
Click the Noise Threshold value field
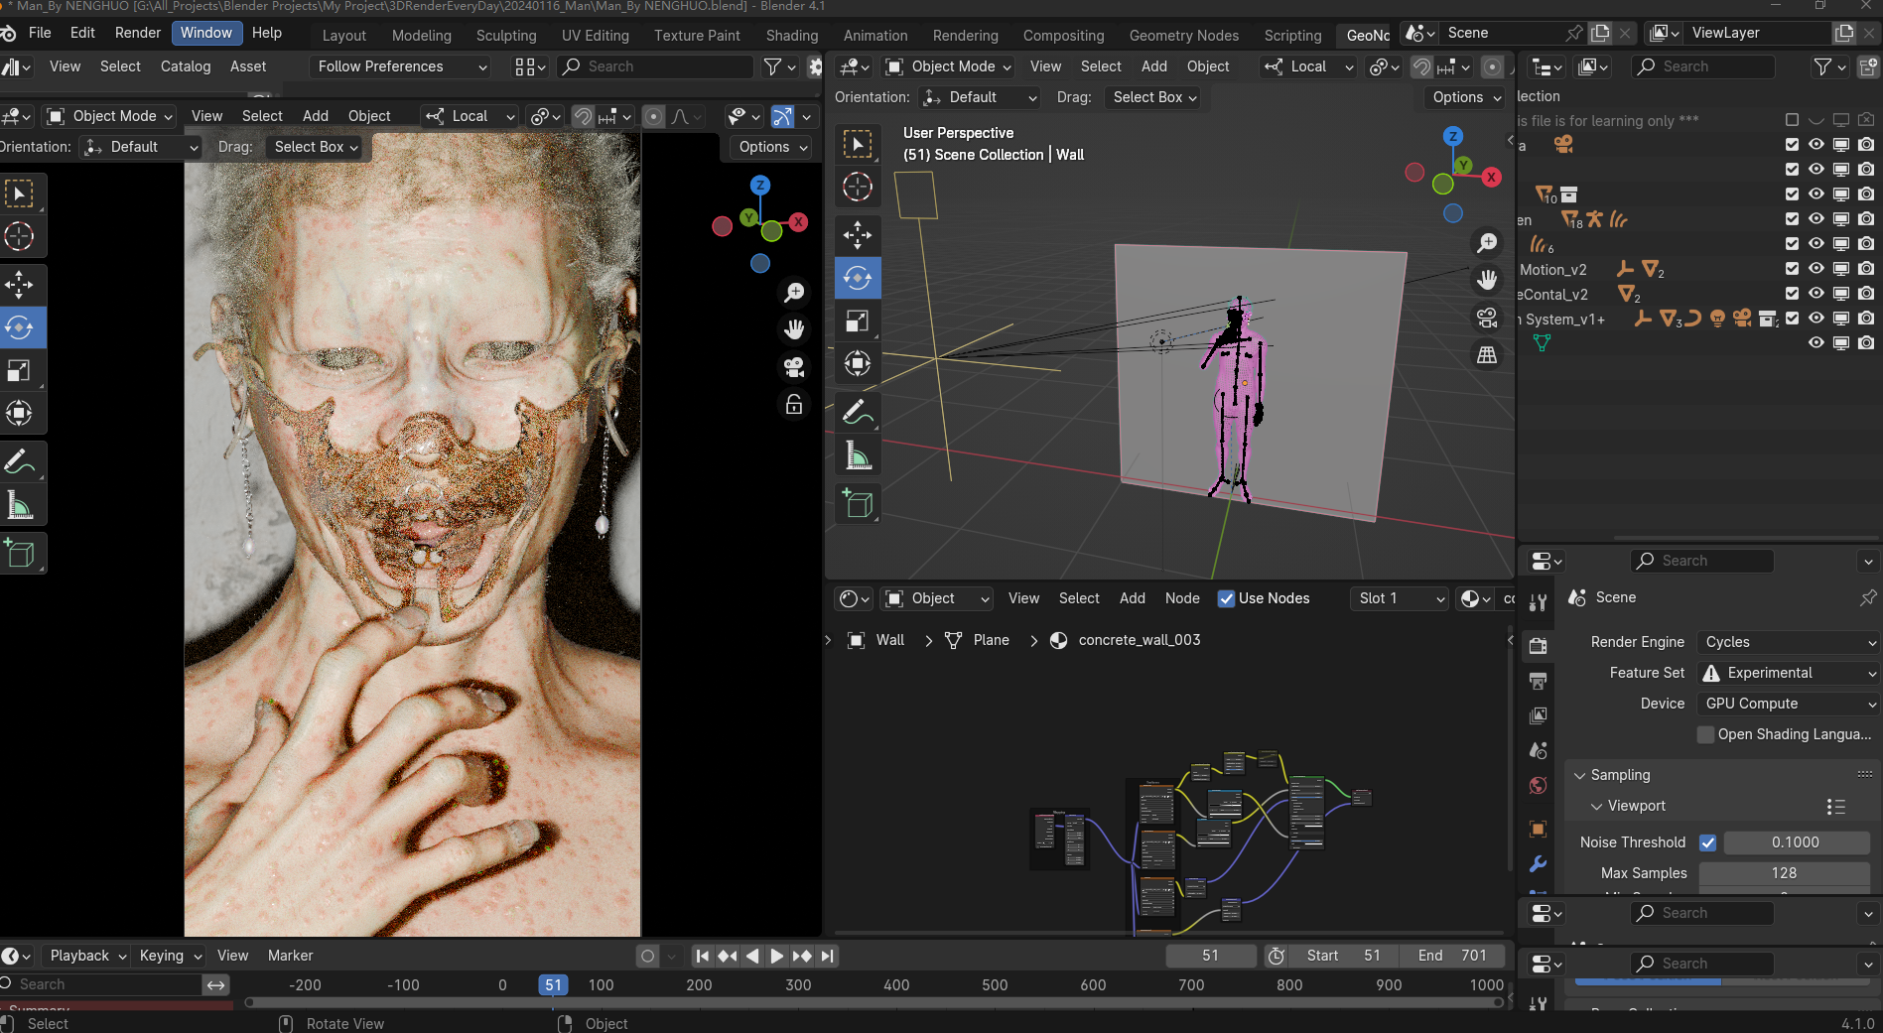1797,842
